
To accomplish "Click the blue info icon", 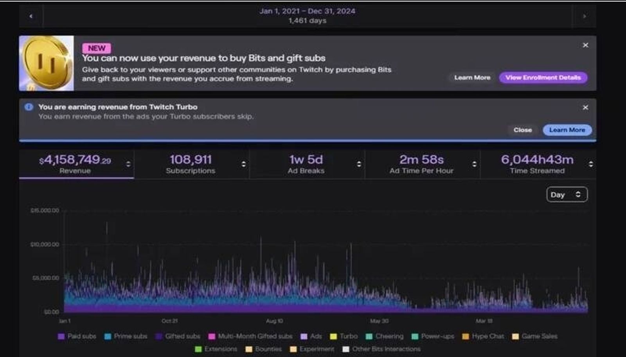I will tap(29, 107).
